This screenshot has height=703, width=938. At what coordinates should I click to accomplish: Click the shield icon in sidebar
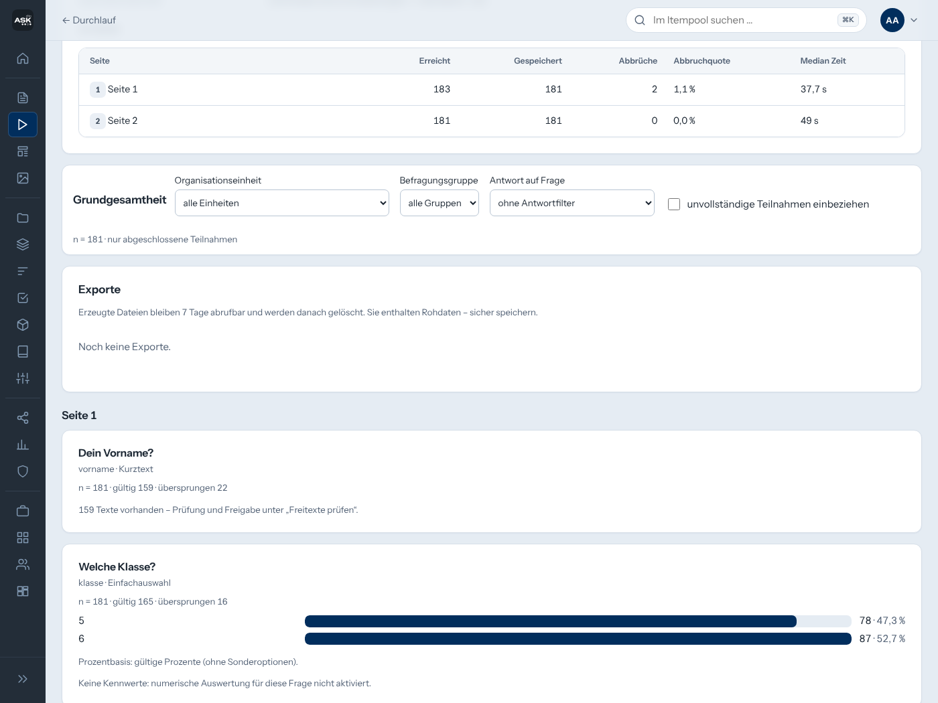tap(23, 471)
